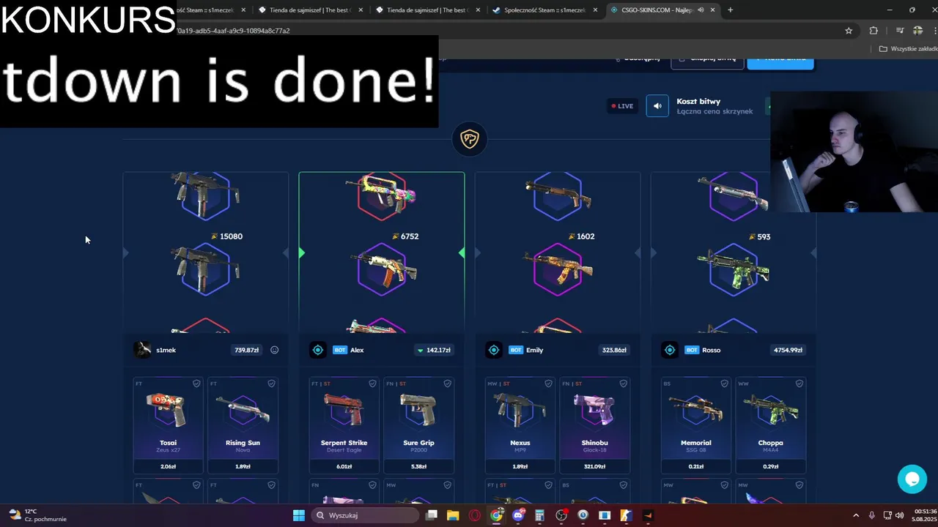Click the s1mek player name

[x=166, y=350]
